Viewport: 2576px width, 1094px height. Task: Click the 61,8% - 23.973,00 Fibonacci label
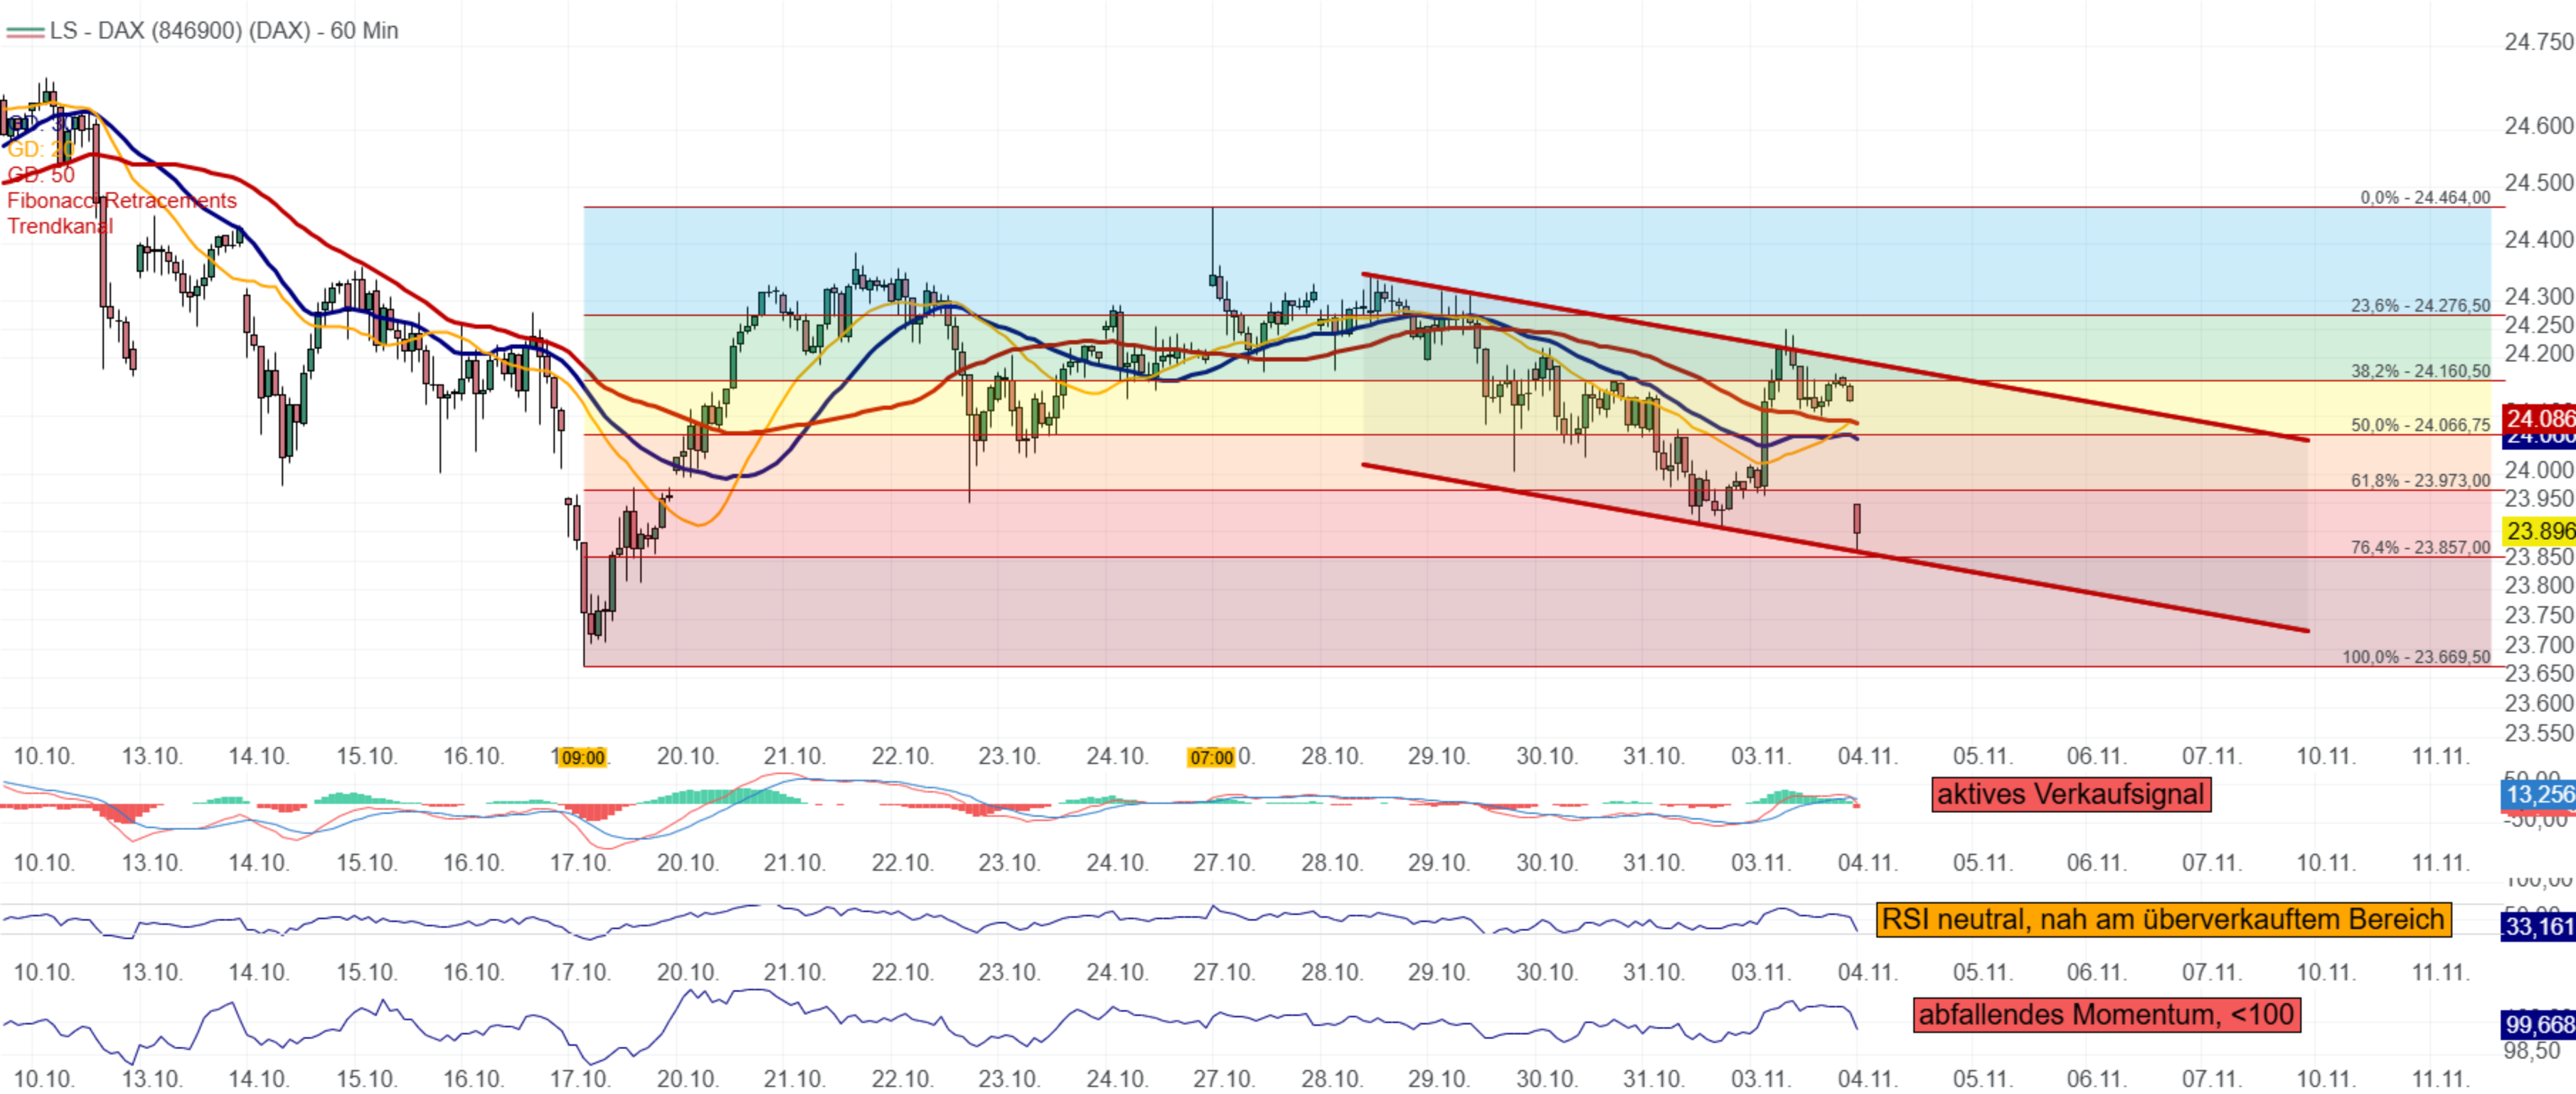[x=2420, y=481]
